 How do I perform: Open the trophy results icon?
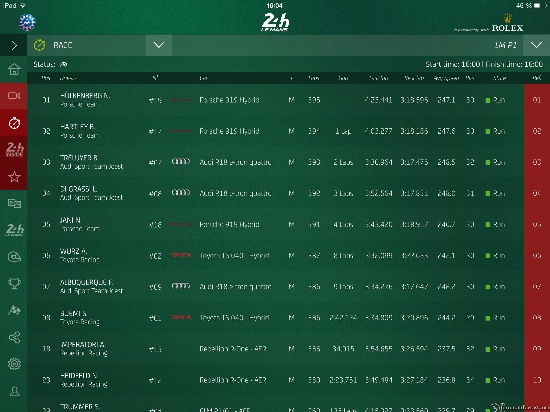tap(14, 284)
